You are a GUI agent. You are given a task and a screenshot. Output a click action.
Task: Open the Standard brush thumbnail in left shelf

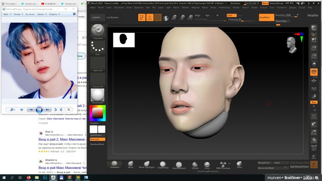98,31
